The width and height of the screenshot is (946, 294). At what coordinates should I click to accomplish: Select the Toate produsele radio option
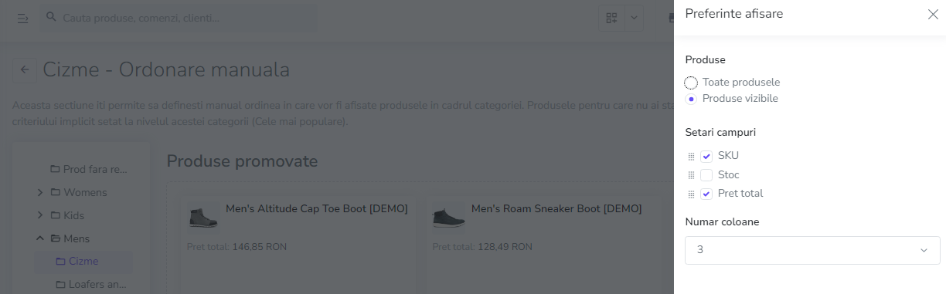coord(691,83)
